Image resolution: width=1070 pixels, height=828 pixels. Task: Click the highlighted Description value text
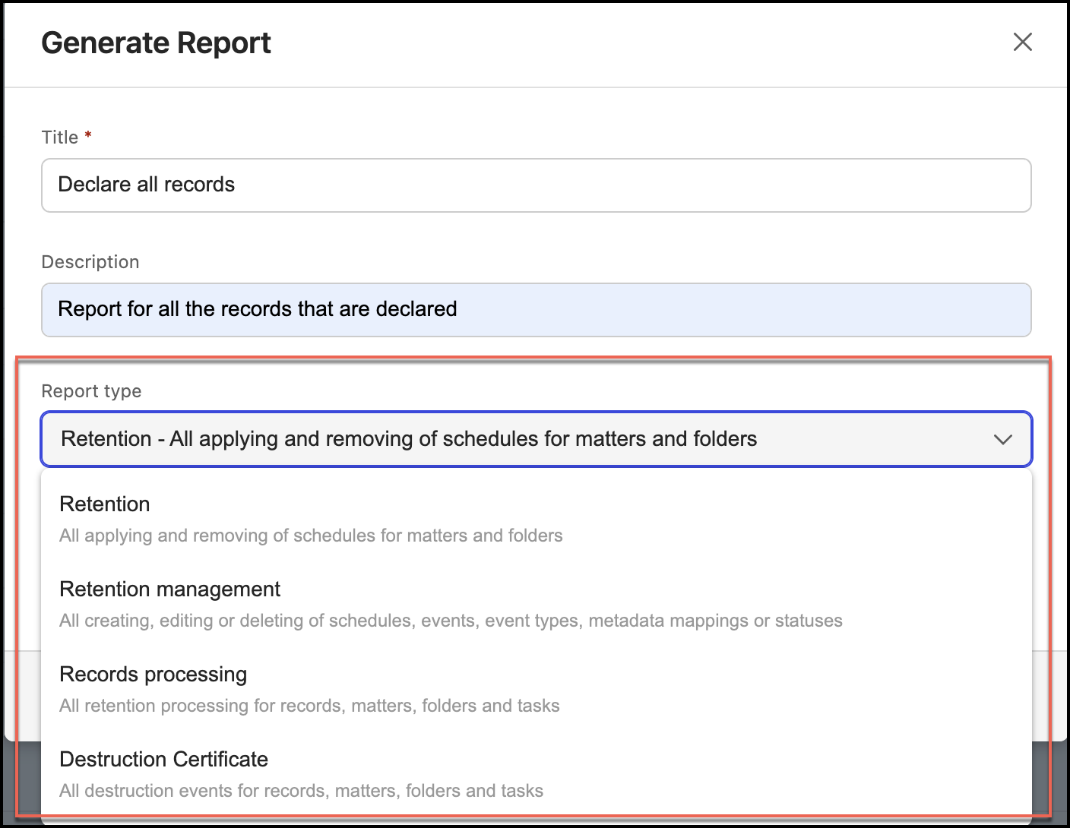(x=256, y=308)
